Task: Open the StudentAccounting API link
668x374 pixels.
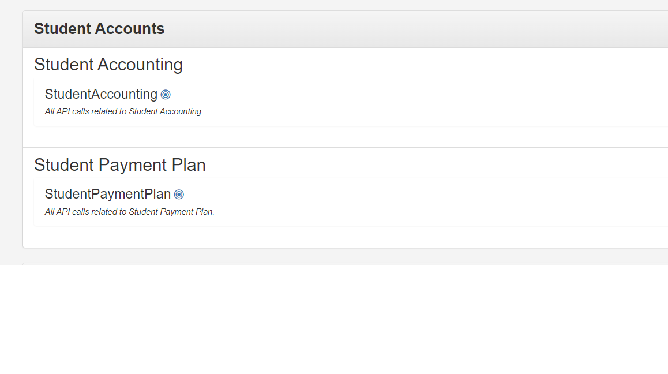Action: [101, 94]
